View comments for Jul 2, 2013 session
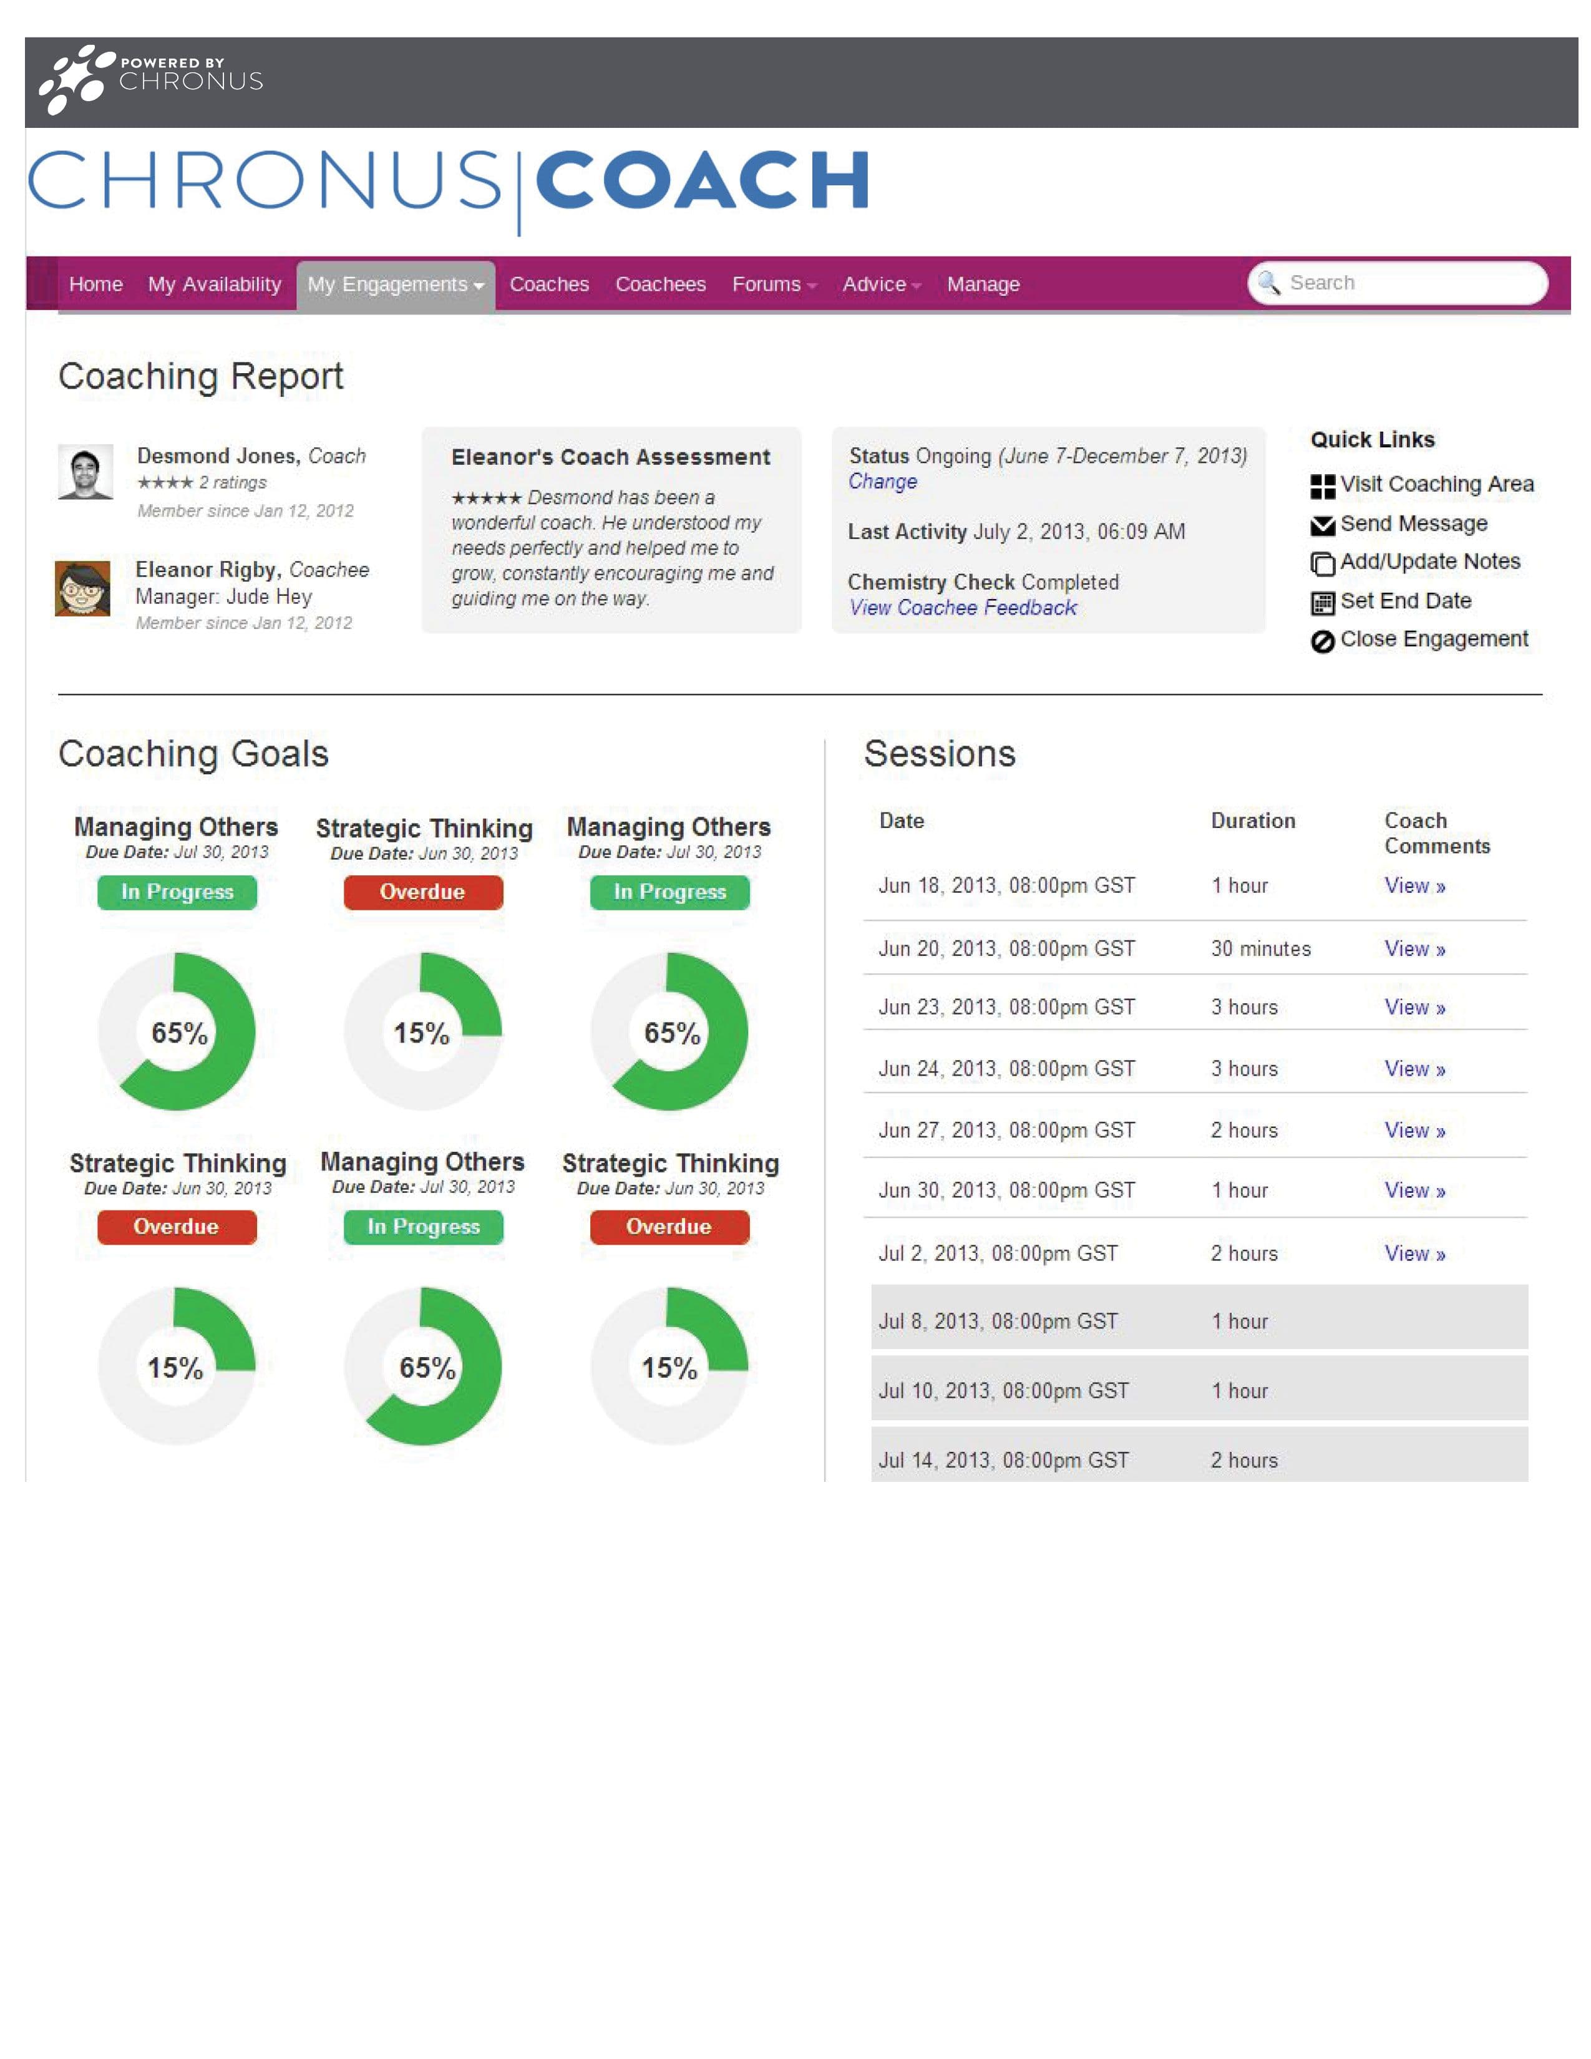1591x2059 pixels. point(1414,1253)
